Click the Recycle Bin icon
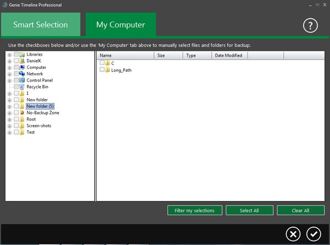 (x=22, y=87)
